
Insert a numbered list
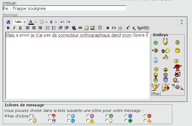(x=48, y=28)
